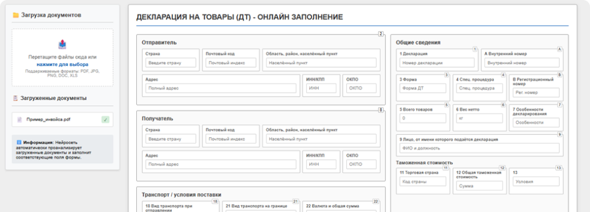Click the Рег. номер input field
The height and width of the screenshot is (212, 590).
(536, 92)
